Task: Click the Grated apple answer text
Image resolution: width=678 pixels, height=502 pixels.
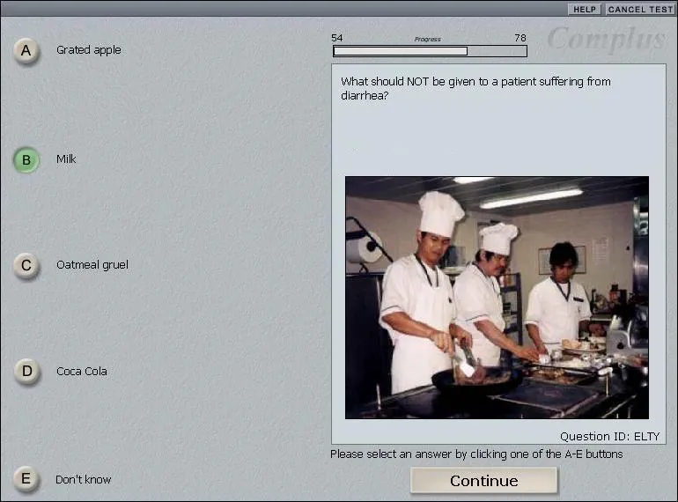Action: tap(89, 50)
